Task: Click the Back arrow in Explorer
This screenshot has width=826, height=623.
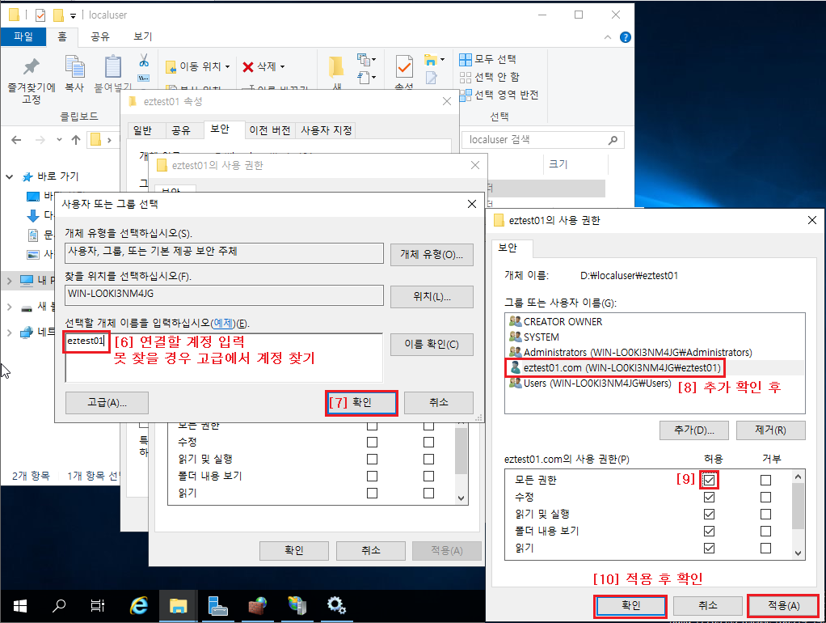Action: tap(16, 140)
